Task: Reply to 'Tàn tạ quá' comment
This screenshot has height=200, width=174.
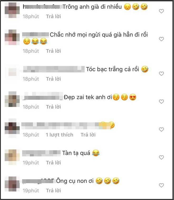Action: 54,163
